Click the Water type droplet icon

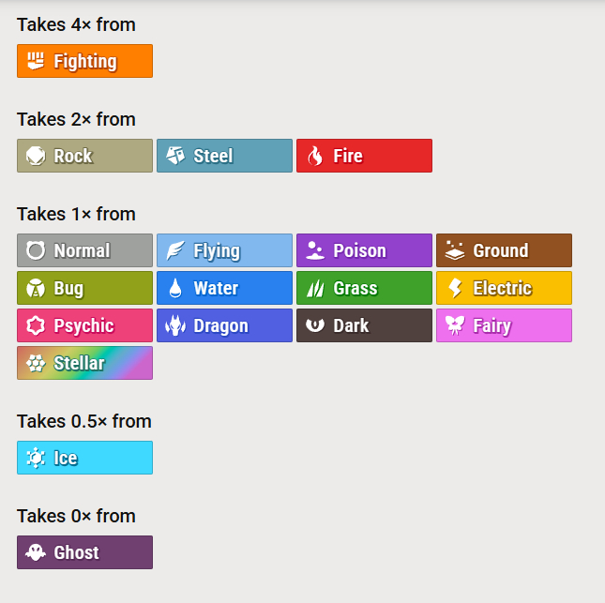[x=175, y=288]
